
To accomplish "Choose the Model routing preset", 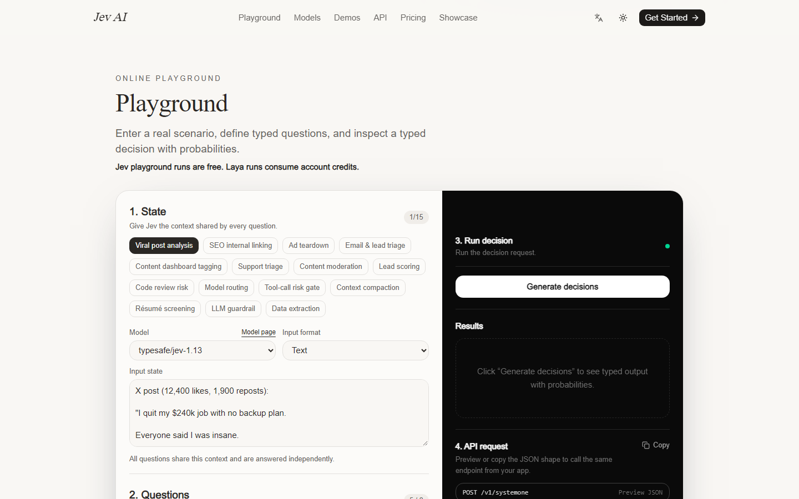I will pyautogui.click(x=226, y=288).
